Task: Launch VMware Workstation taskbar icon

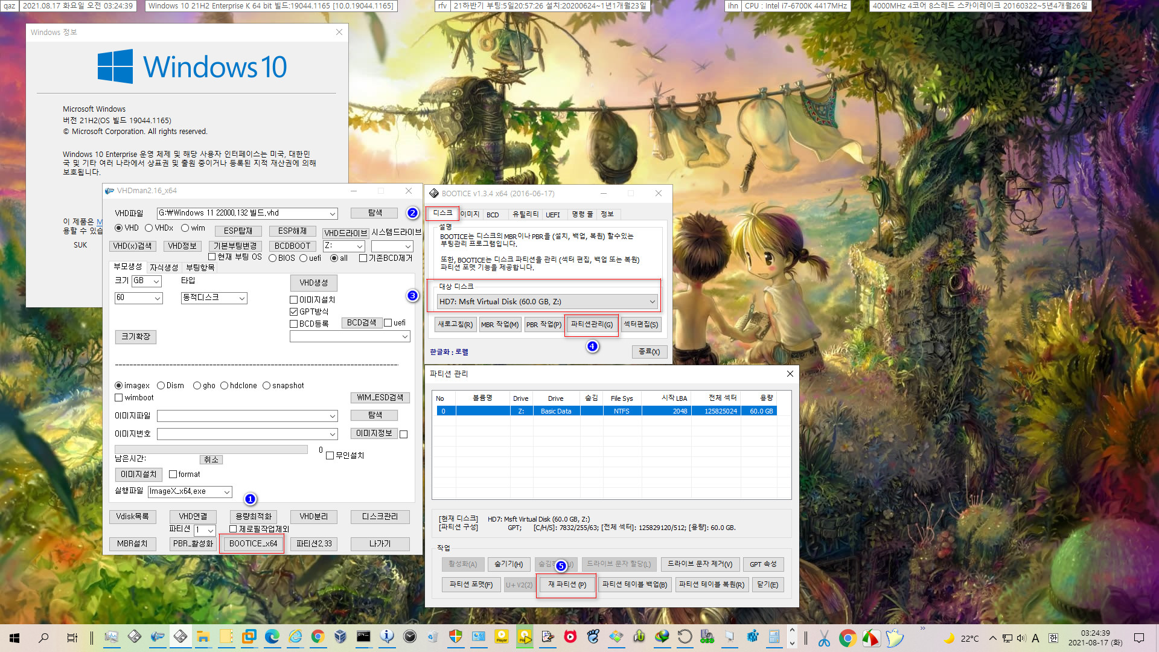Action: (x=249, y=637)
